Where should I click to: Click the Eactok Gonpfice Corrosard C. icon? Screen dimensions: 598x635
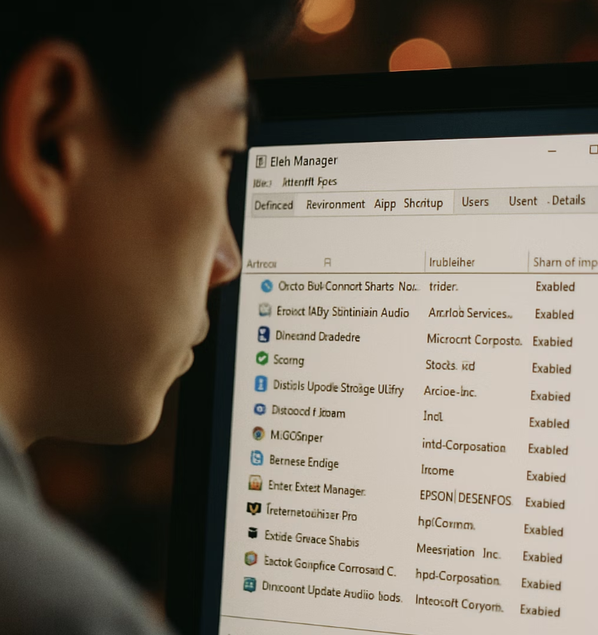(251, 559)
